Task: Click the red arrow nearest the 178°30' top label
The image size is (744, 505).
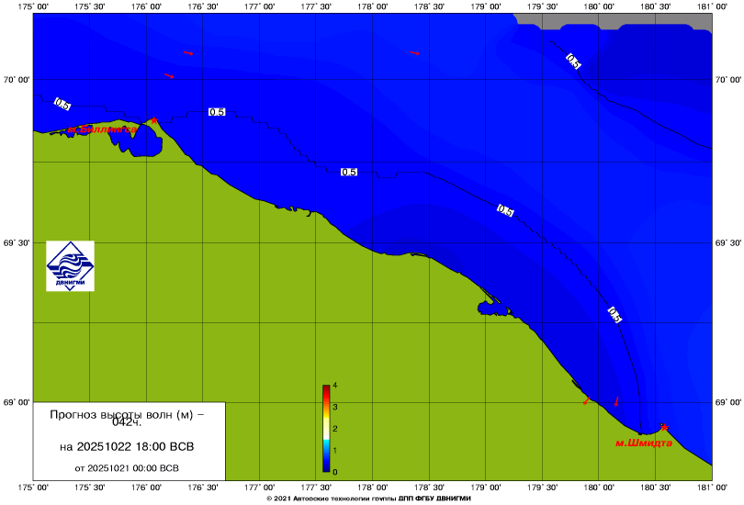Action: (414, 52)
